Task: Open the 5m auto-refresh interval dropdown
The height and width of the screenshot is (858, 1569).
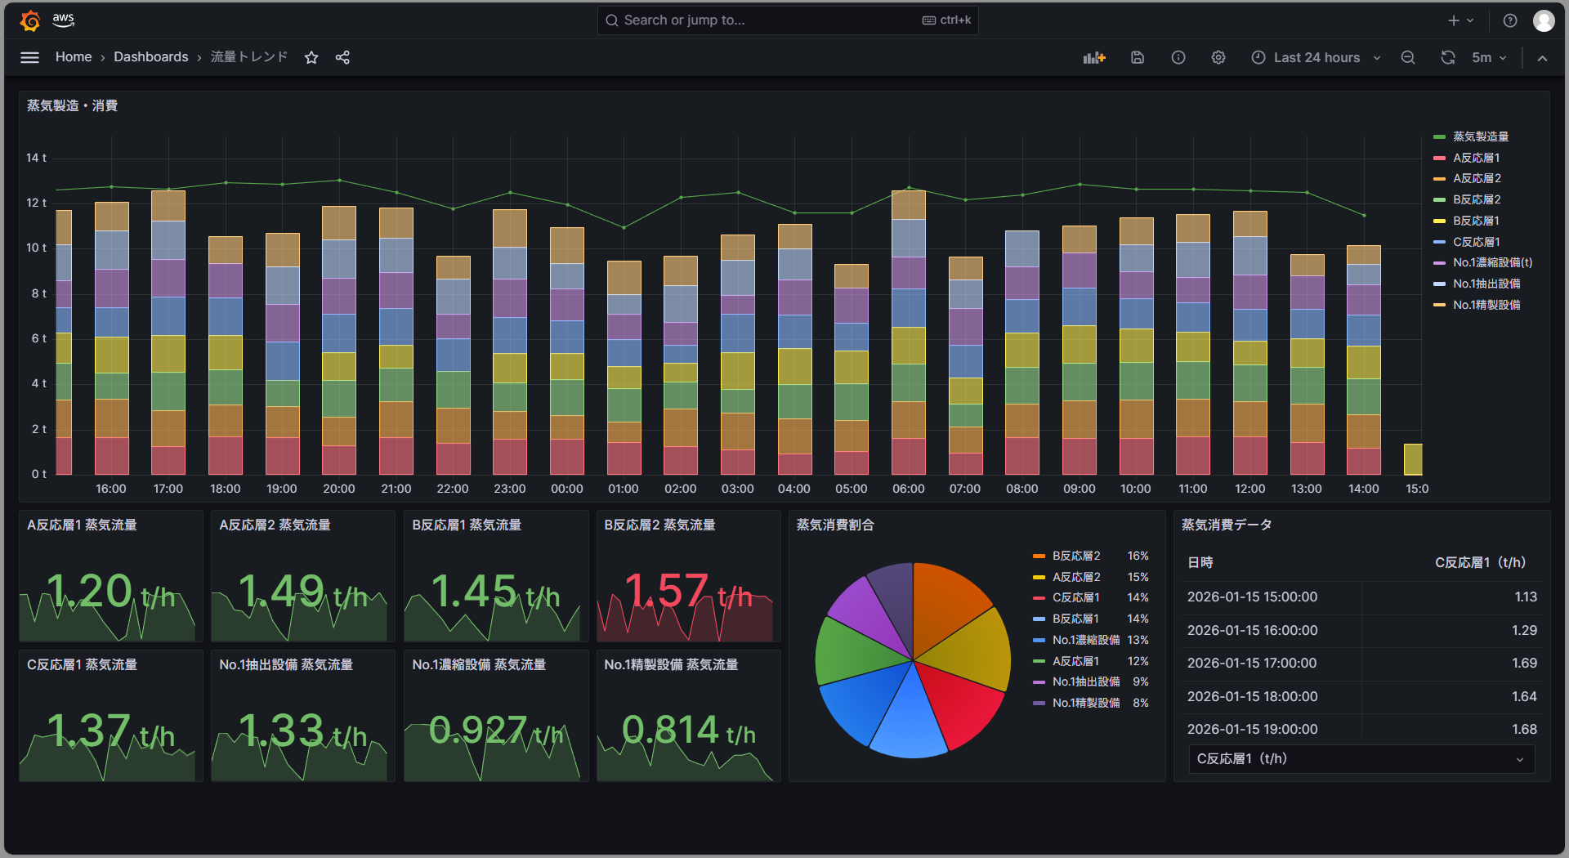Action: (x=1489, y=57)
